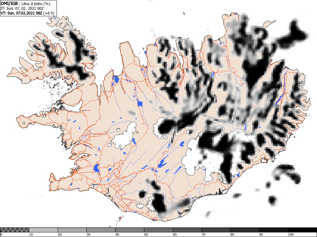317x237 pixels.
Task: Click the legend label '0'
Action: [1, 234]
